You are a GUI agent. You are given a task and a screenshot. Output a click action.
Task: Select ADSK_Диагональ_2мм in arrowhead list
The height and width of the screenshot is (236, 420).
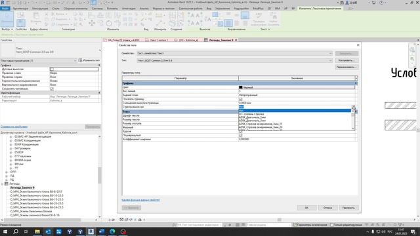tap(252, 117)
